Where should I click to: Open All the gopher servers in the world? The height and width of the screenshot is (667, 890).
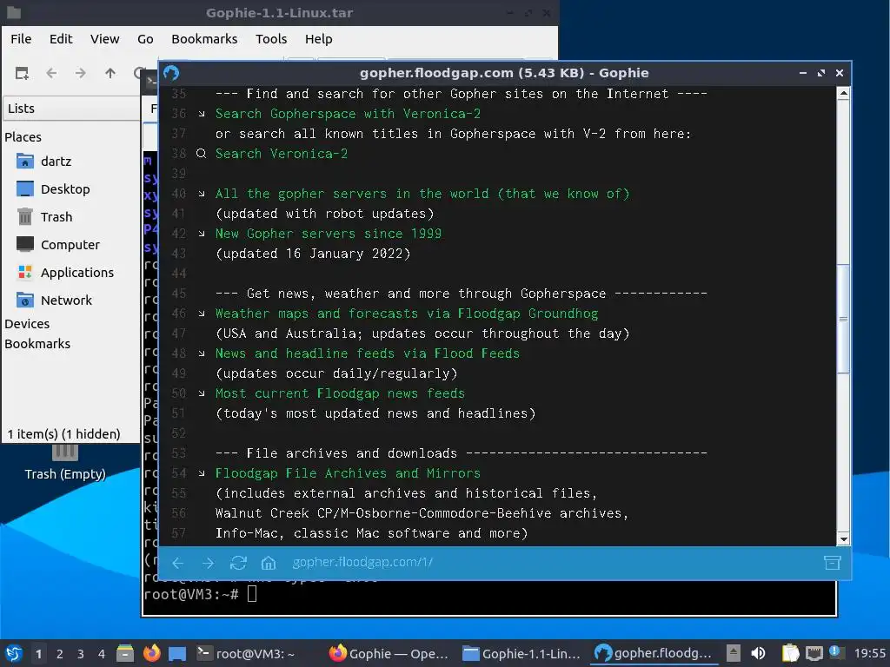[x=422, y=194]
